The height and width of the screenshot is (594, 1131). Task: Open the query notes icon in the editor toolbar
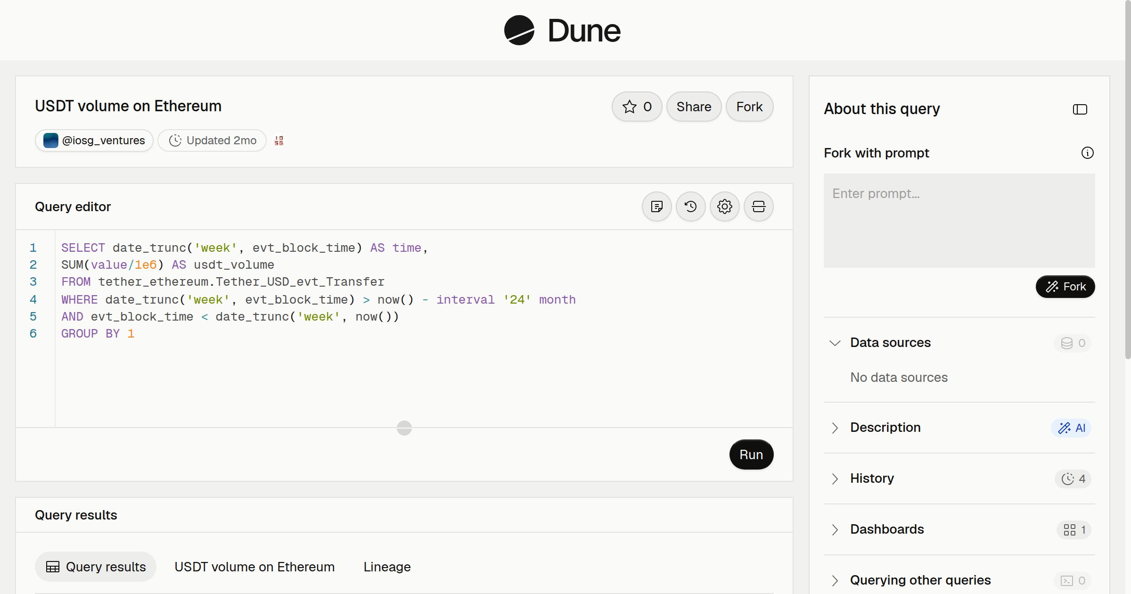(x=656, y=206)
